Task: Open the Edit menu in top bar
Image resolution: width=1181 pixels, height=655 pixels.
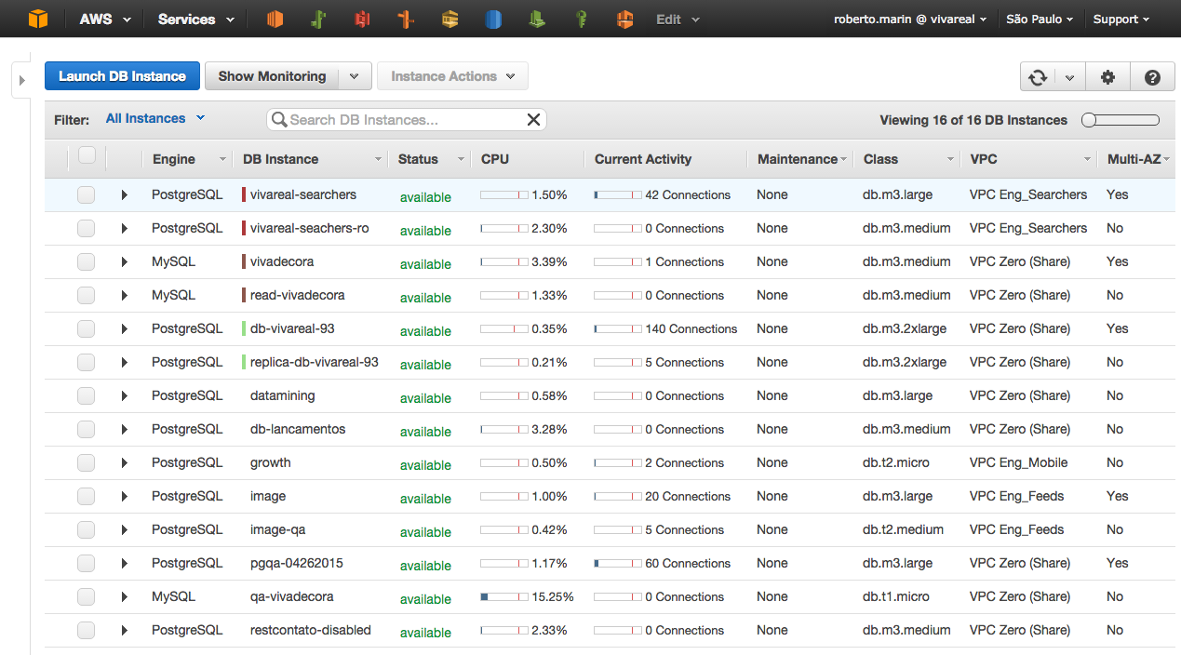Action: point(677,19)
